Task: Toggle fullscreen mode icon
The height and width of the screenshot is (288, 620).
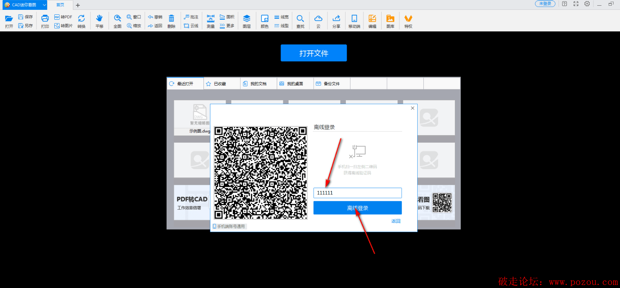Action: click(x=576, y=4)
